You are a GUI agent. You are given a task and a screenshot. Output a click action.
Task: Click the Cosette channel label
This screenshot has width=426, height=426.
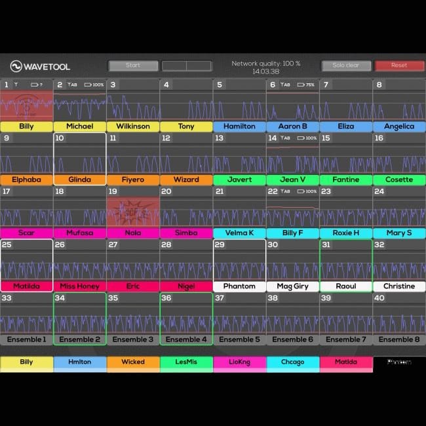399,180
